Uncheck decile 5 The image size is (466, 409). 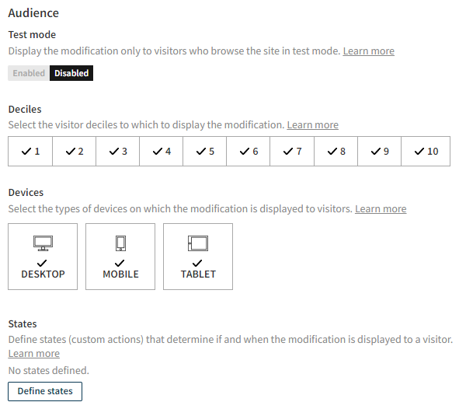coord(204,152)
